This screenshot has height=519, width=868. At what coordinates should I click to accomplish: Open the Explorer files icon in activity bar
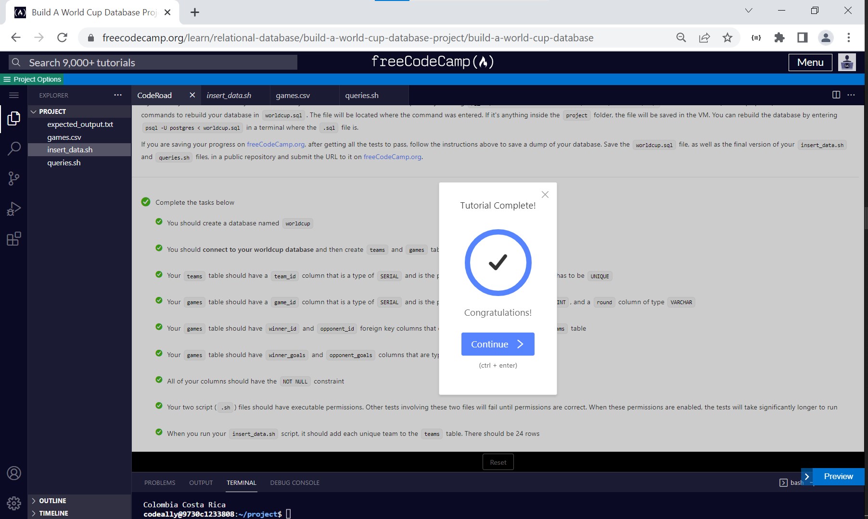(14, 118)
